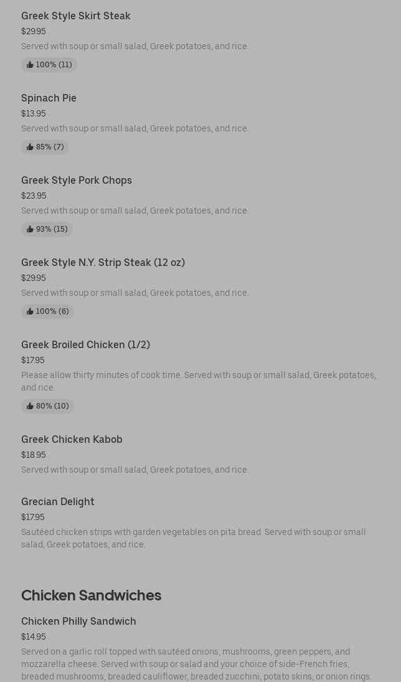Viewport: 401px width, 682px height.
Task: Click thumbs-up icon for Greek Style Pork Chops
Action: 30,229
